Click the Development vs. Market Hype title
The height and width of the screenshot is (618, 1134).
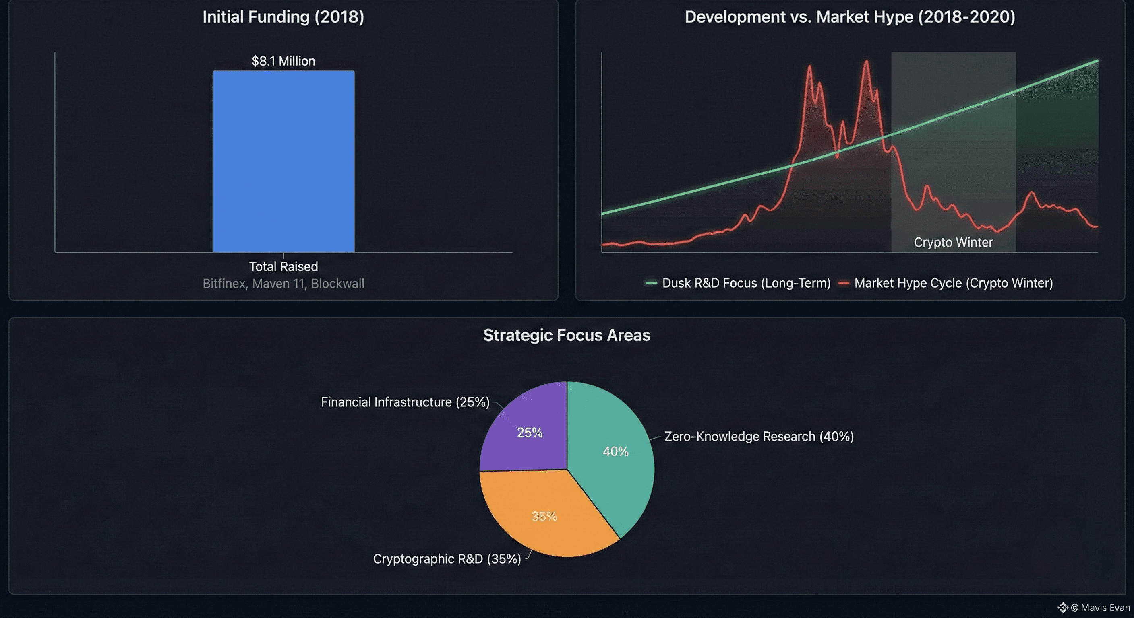click(850, 17)
